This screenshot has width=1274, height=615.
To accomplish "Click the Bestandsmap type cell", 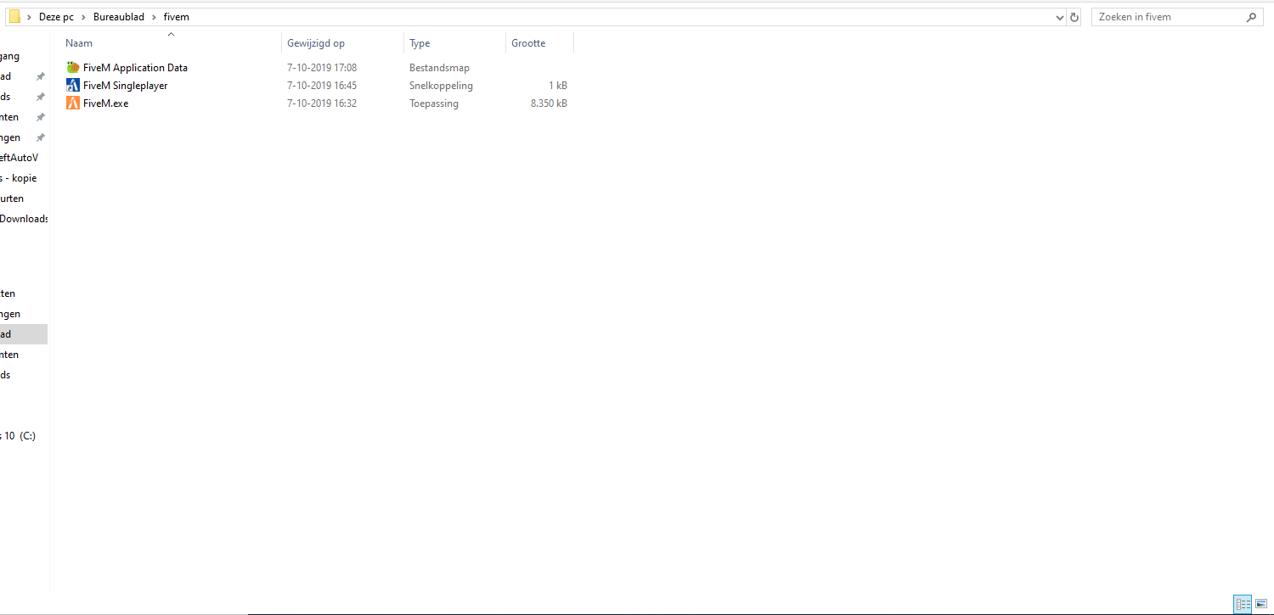I will (x=439, y=68).
